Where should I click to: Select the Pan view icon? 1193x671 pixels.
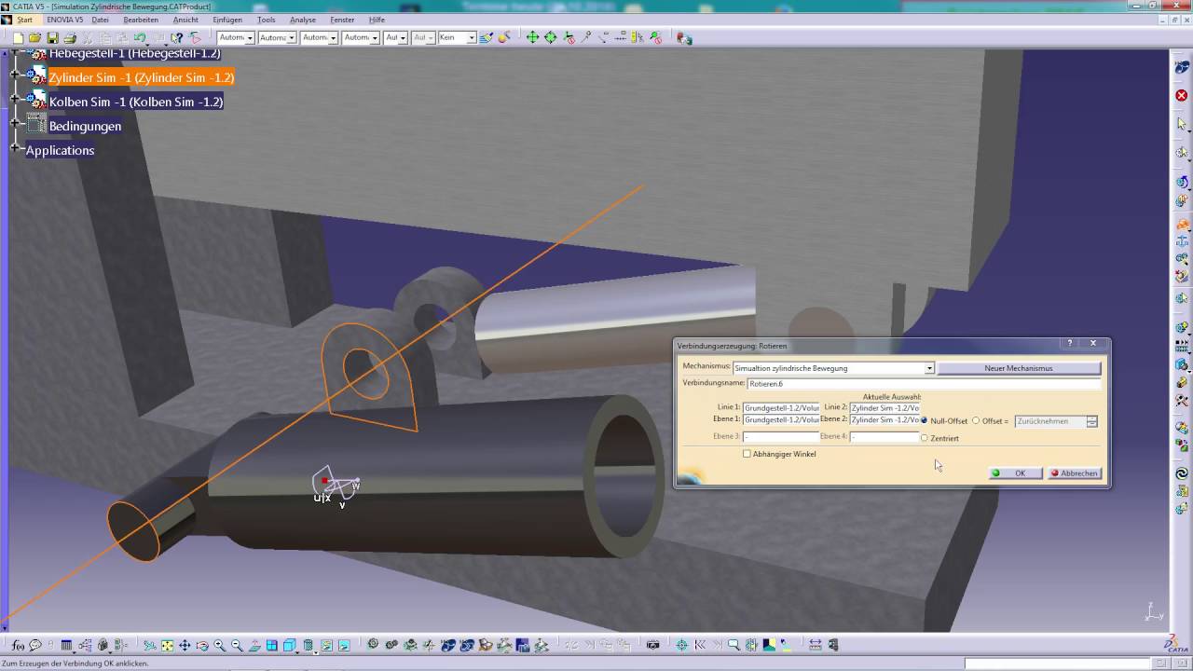(x=185, y=645)
